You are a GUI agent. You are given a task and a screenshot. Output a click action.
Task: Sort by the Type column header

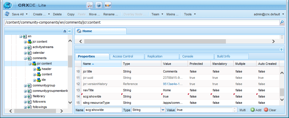[x=141, y=64]
